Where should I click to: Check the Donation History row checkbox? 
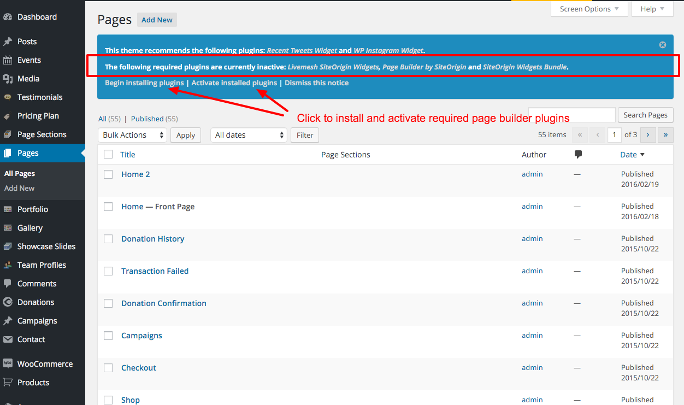tap(108, 239)
